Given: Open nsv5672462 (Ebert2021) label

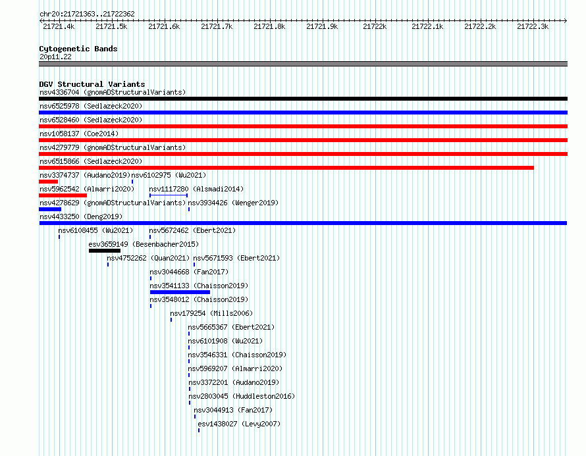Looking at the screenshot, I should point(192,230).
